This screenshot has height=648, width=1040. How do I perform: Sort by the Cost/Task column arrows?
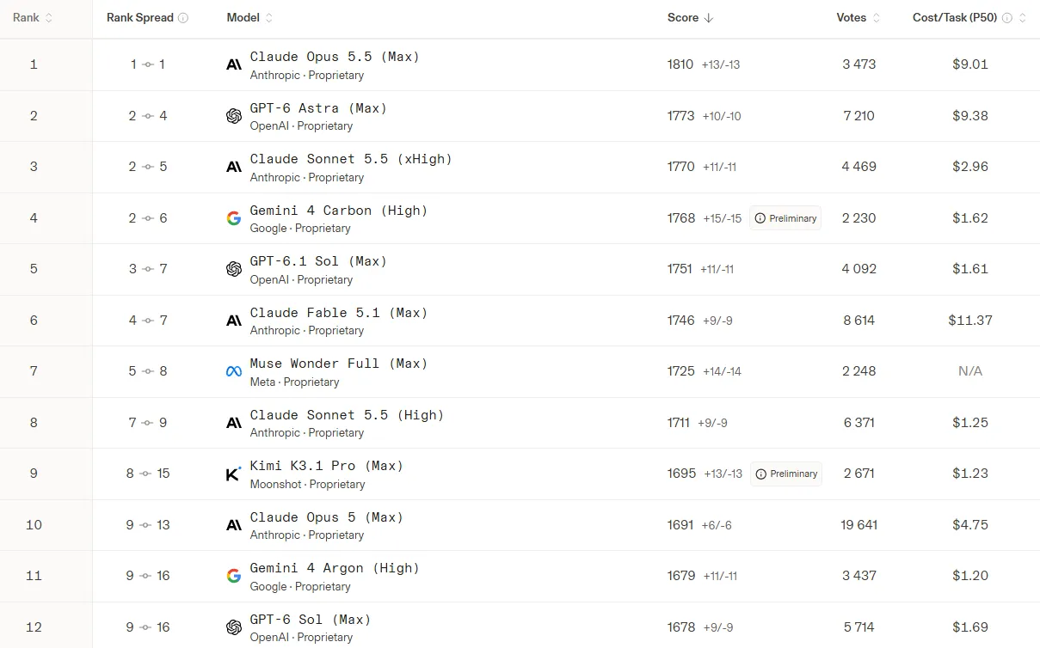[1022, 18]
